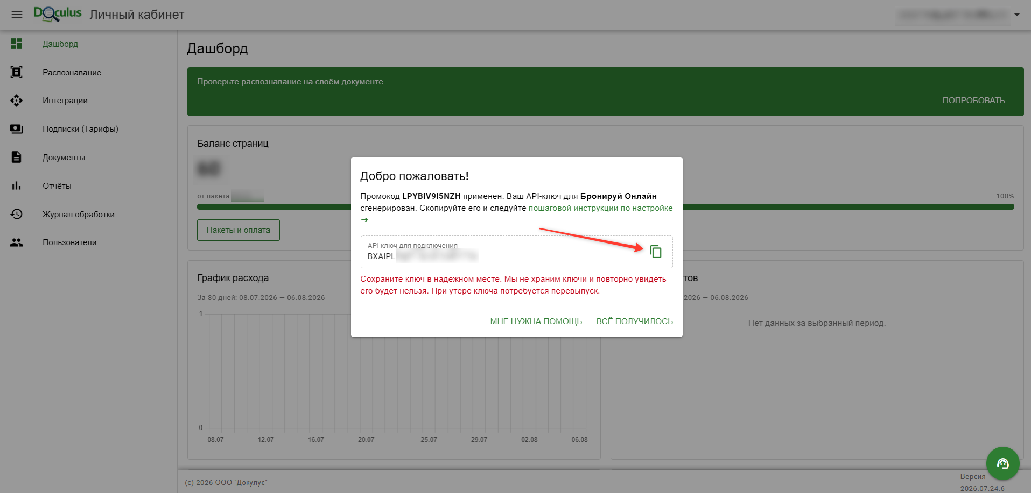Image resolution: width=1031 pixels, height=493 pixels.
Task: Click the Пользователи people icon
Action: [17, 242]
